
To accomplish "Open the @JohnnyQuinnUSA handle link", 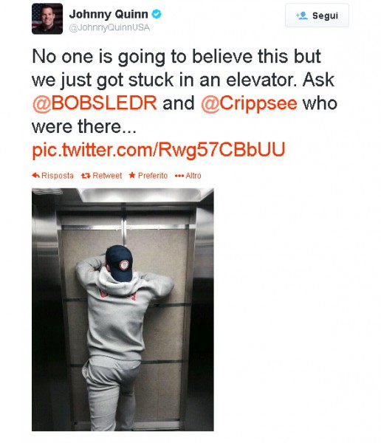I will pyautogui.click(x=109, y=27).
